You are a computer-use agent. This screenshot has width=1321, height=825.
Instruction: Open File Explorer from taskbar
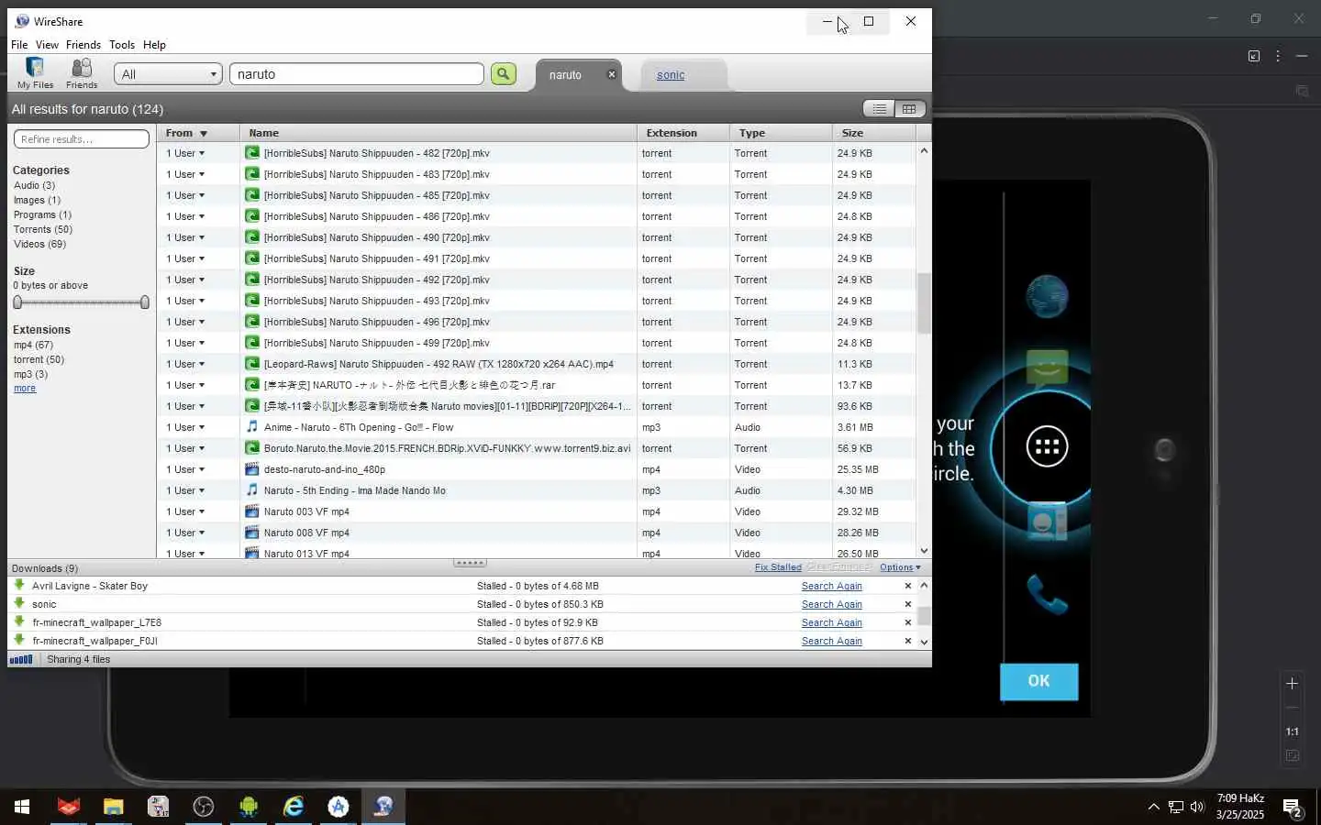click(x=113, y=807)
